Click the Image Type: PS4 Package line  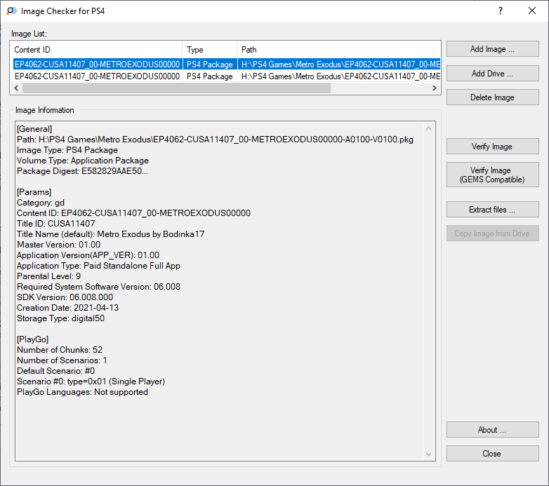67,150
